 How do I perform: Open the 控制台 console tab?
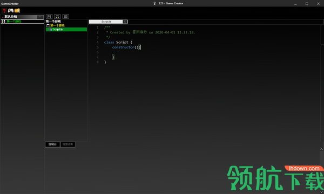point(52,144)
